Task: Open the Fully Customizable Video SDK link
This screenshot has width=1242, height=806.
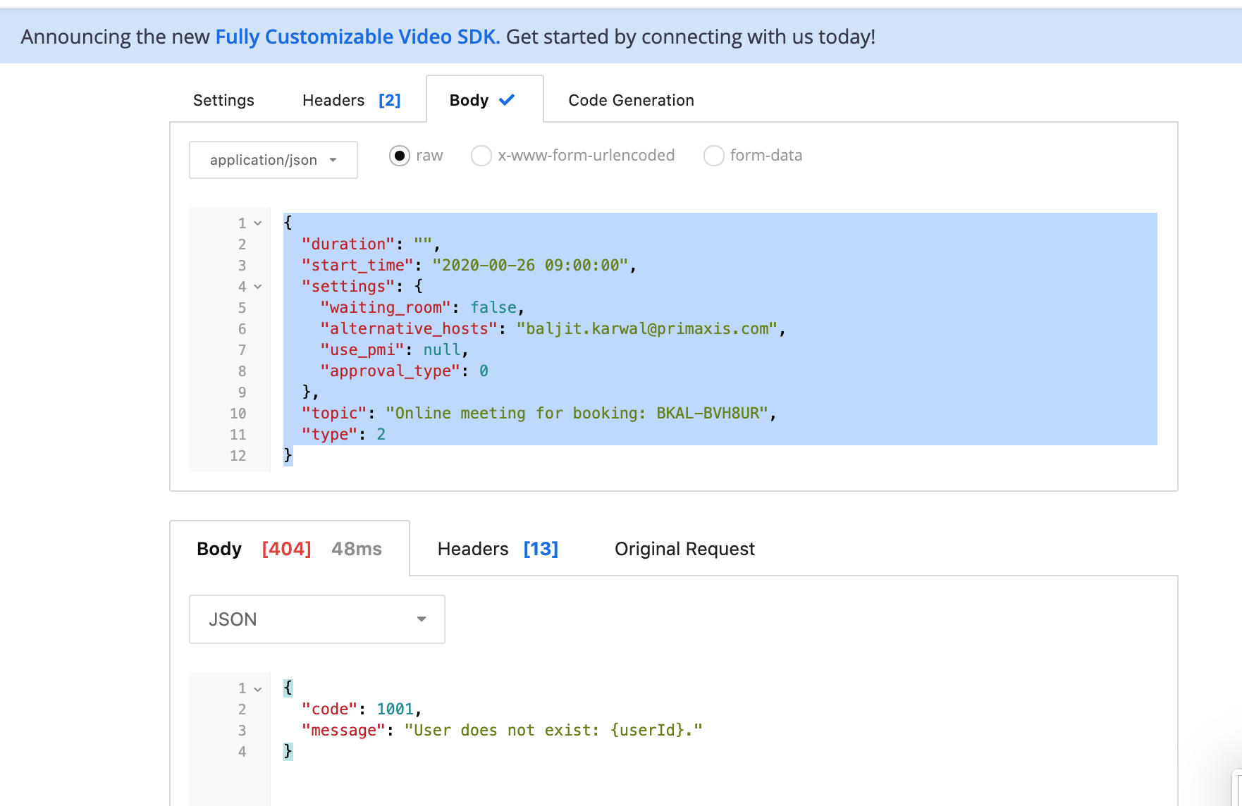Action: pyautogui.click(x=357, y=37)
